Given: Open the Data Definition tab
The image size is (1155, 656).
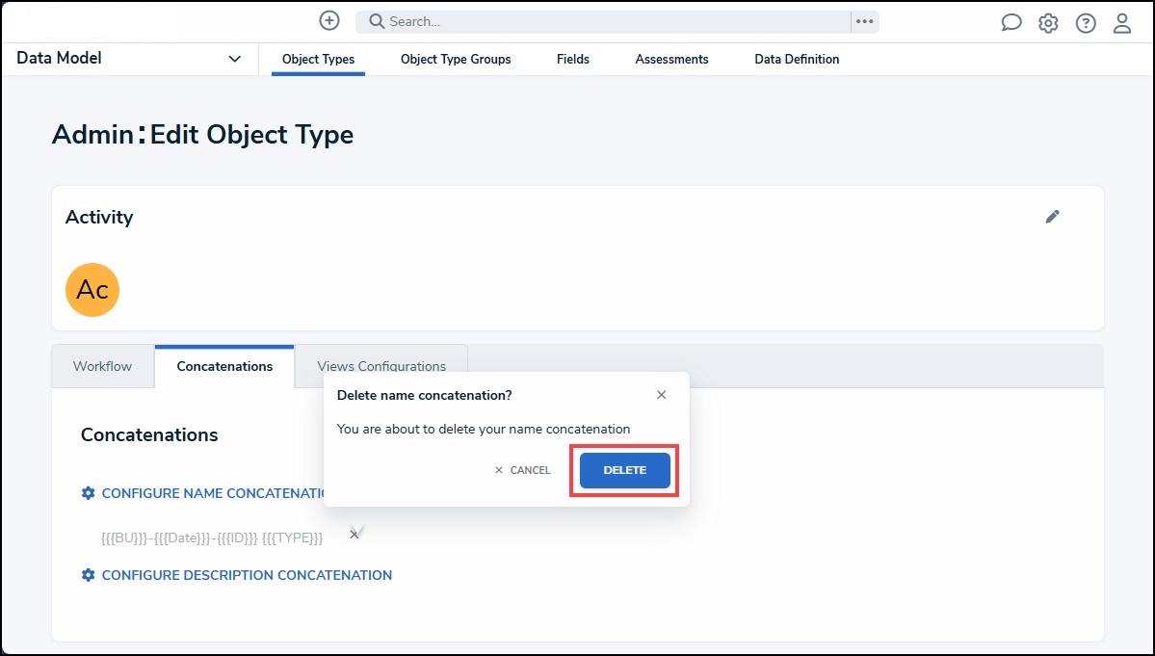Looking at the screenshot, I should click(797, 60).
